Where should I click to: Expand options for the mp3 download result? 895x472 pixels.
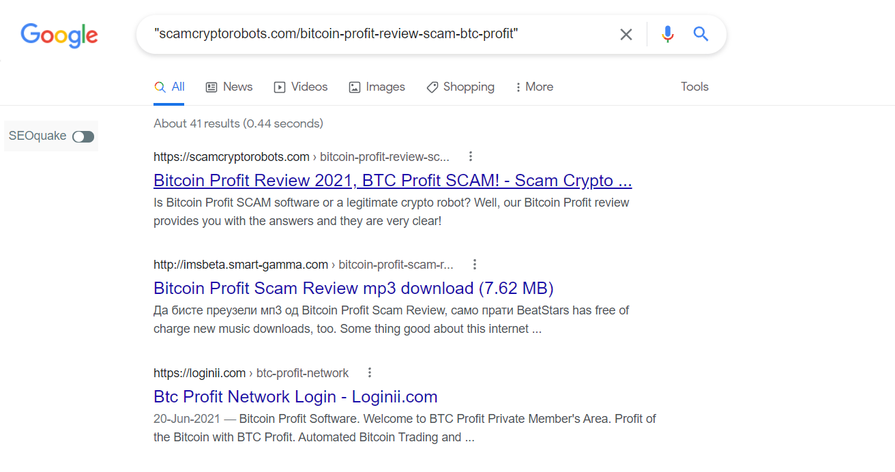pyautogui.click(x=474, y=264)
